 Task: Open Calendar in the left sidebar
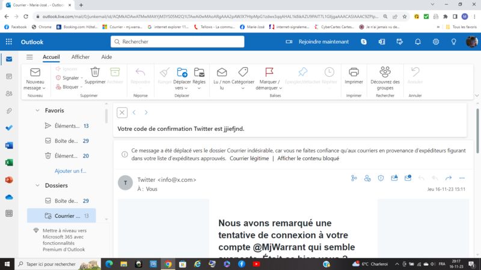coord(9,76)
